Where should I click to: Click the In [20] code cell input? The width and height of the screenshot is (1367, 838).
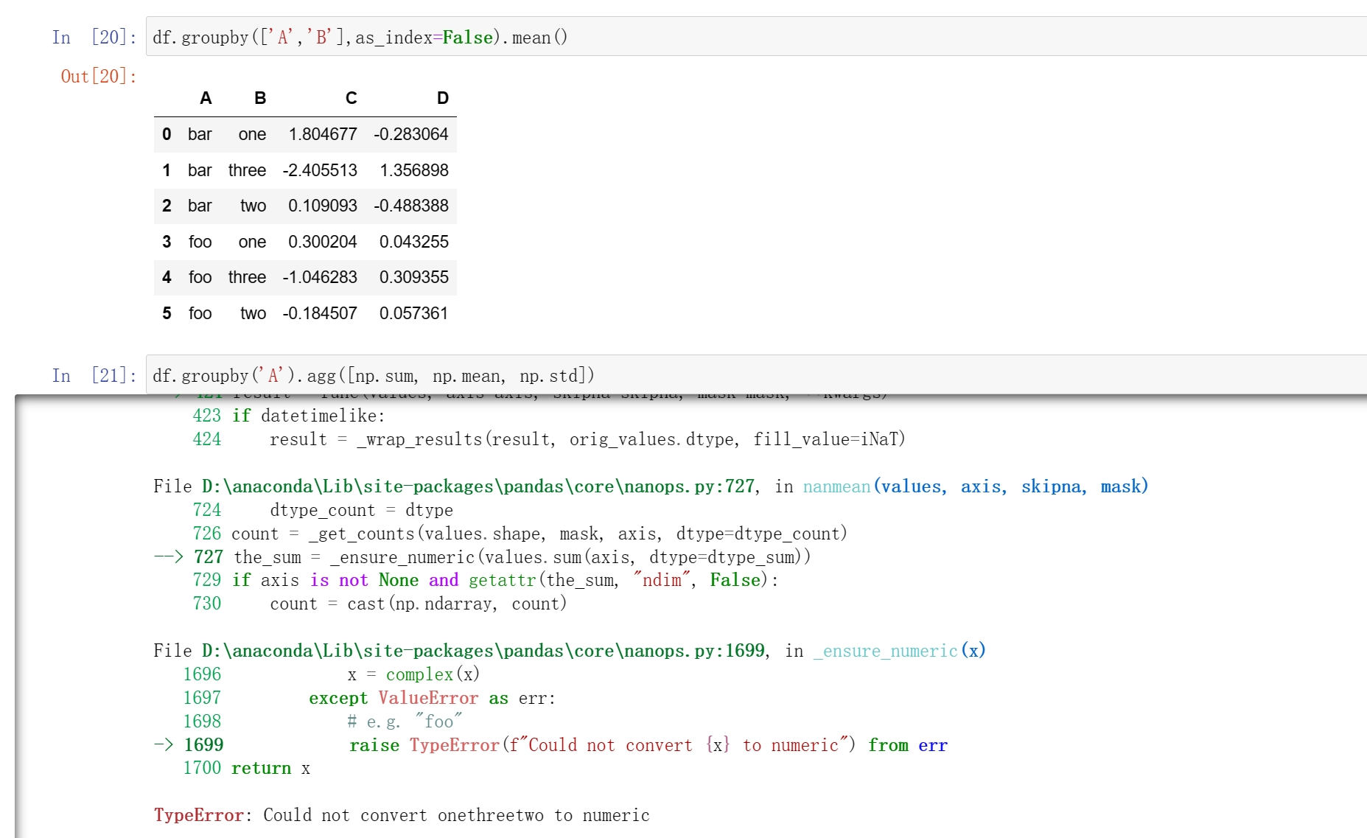pyautogui.click(x=756, y=37)
